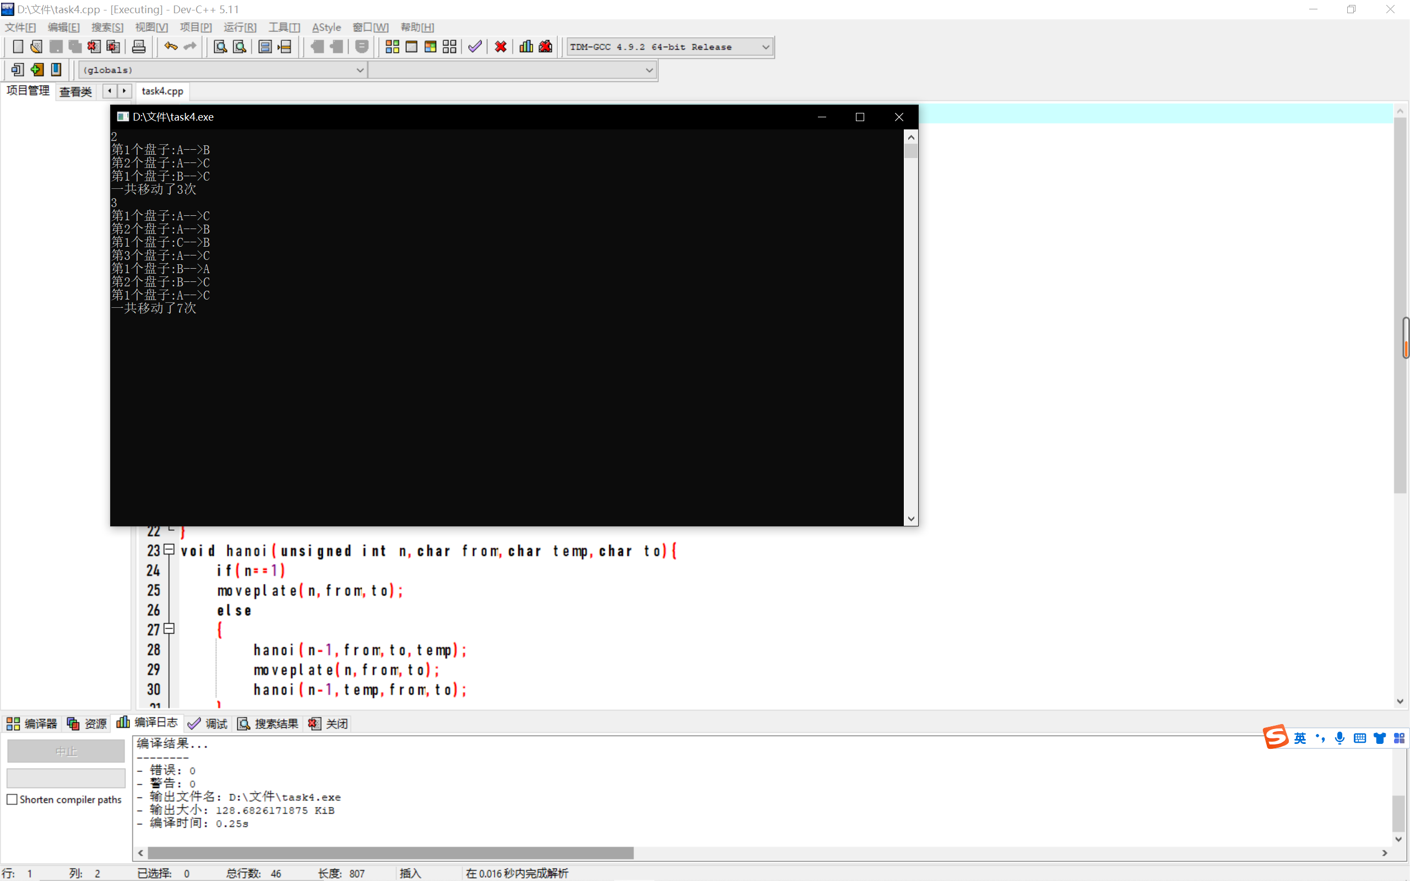Image resolution: width=1410 pixels, height=881 pixels.
Task: Switch to the 查看类 class view tab
Action: point(75,91)
